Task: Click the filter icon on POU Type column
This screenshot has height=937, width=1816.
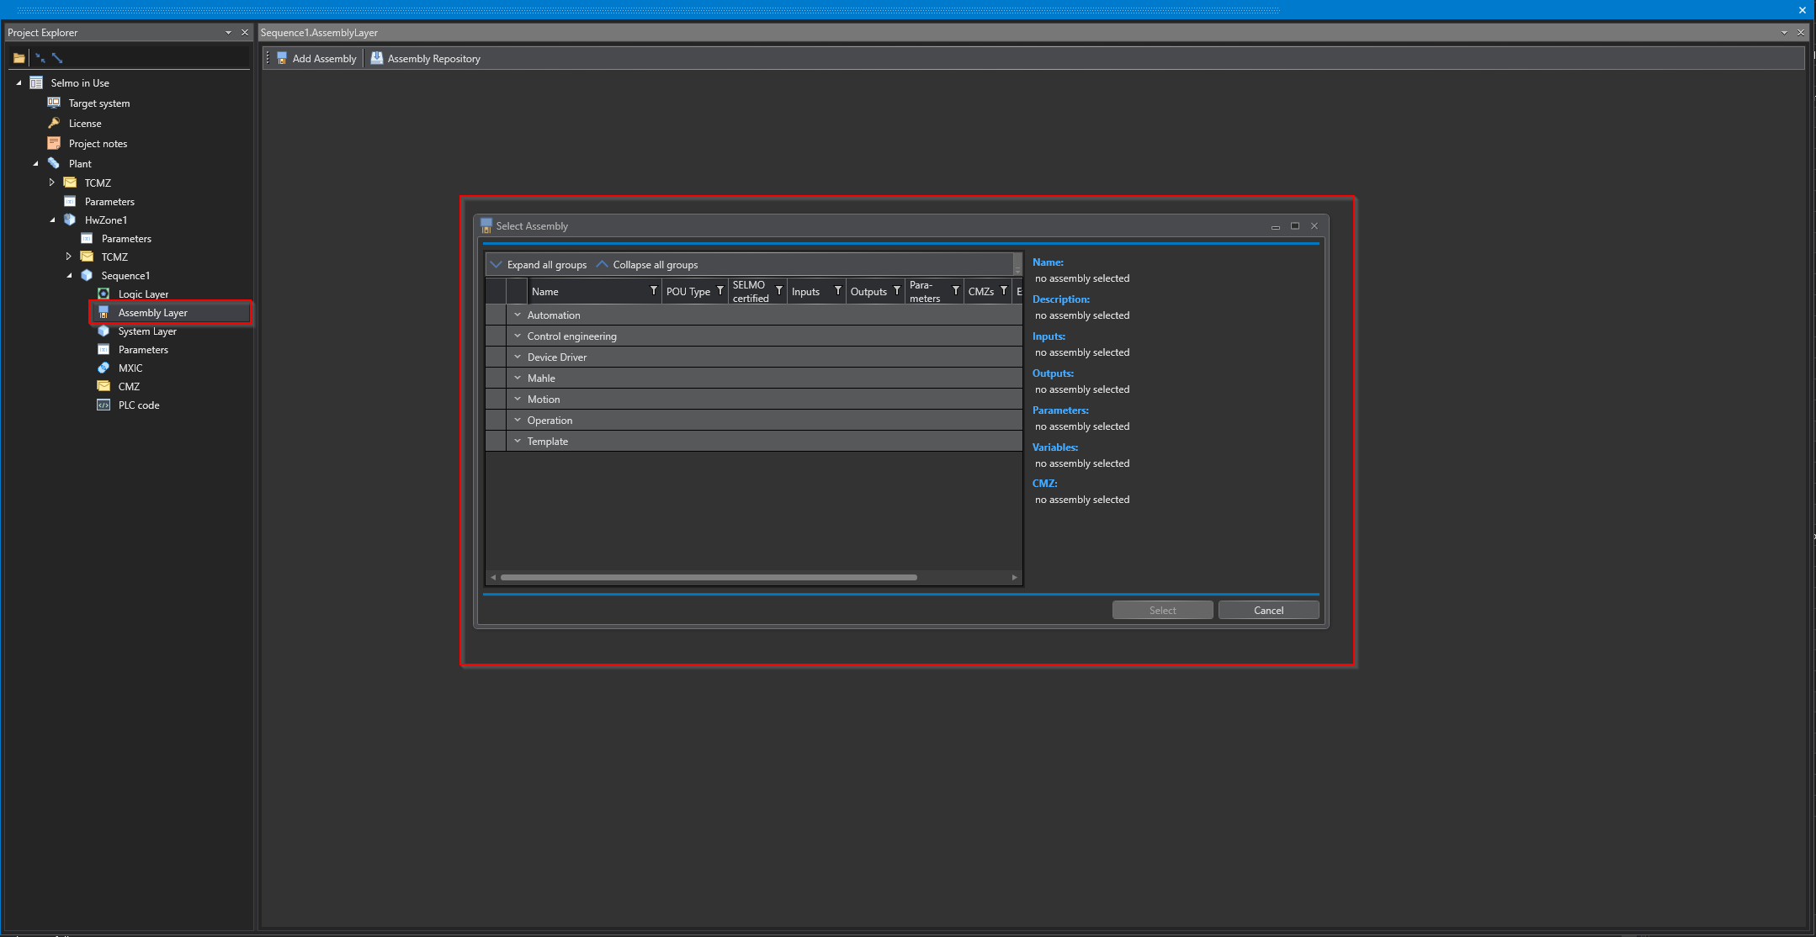Action: click(x=720, y=290)
